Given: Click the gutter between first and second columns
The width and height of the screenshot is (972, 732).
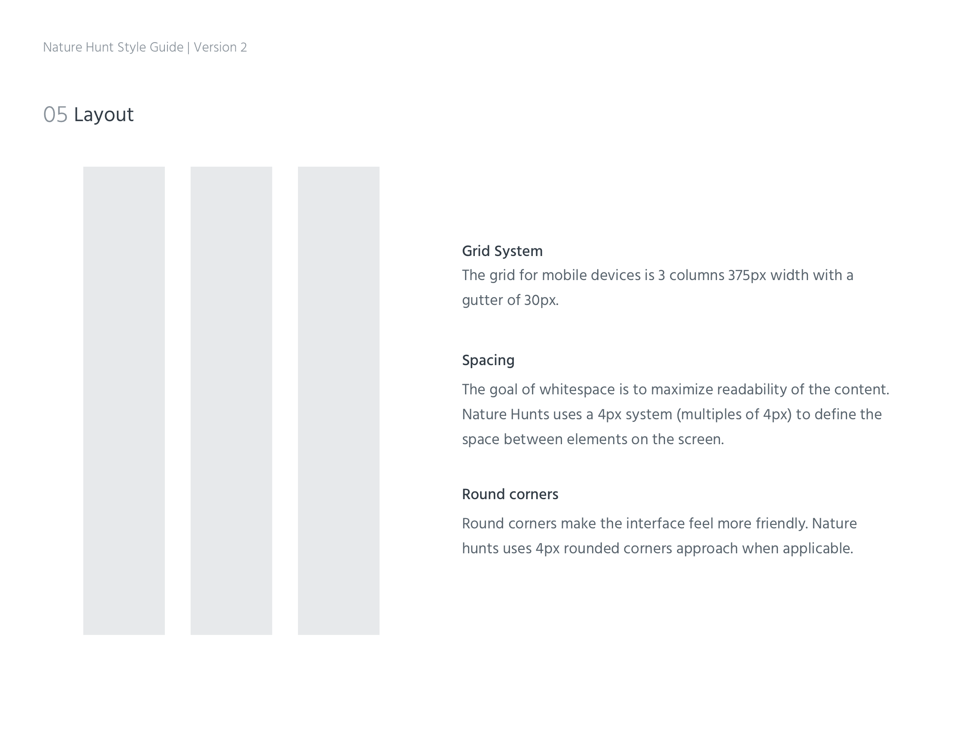Looking at the screenshot, I should (x=177, y=400).
